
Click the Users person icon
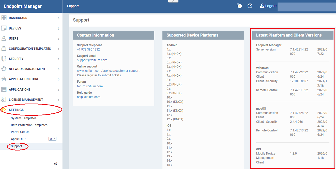[4, 39]
